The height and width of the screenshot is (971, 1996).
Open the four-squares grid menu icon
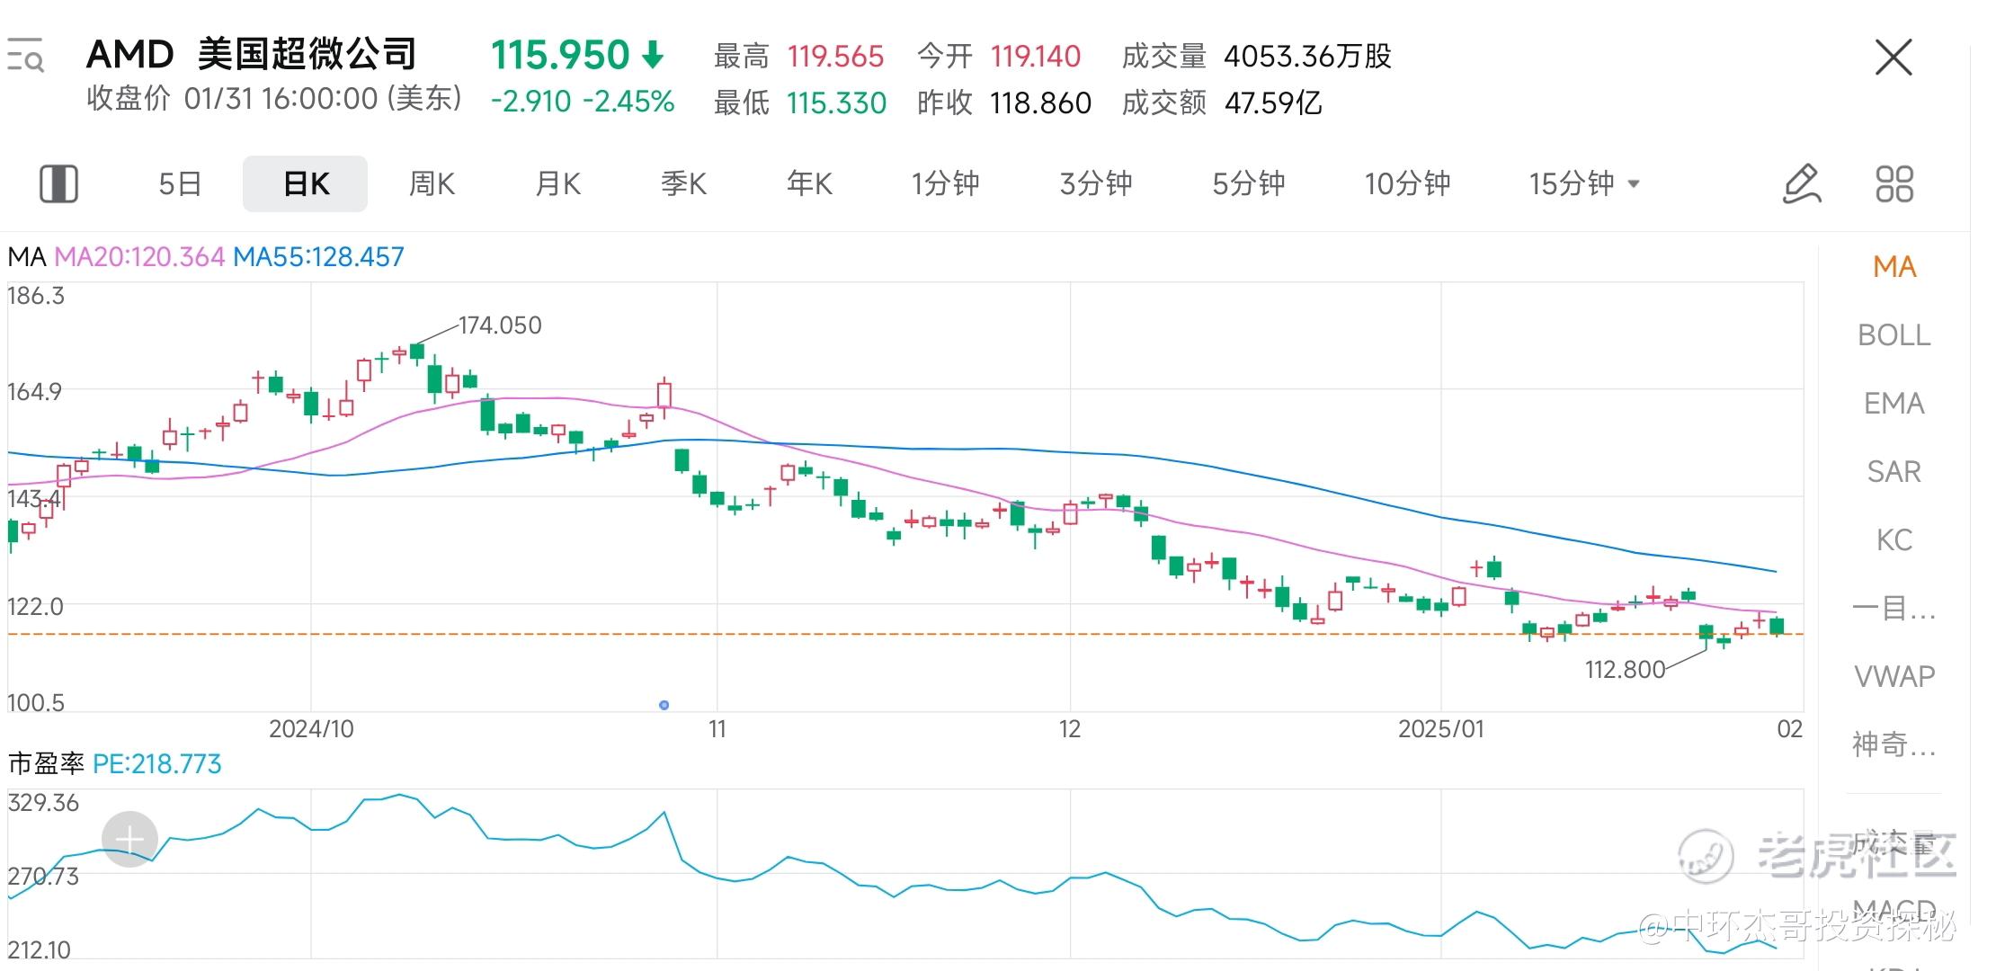point(1894,183)
